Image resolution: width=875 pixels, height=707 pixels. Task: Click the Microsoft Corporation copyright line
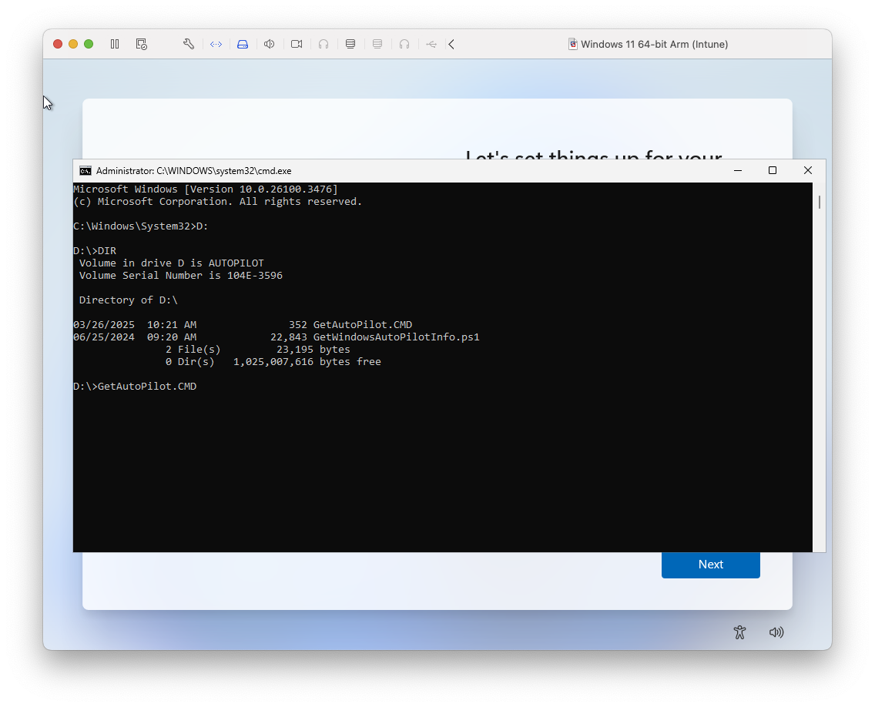pyautogui.click(x=218, y=202)
